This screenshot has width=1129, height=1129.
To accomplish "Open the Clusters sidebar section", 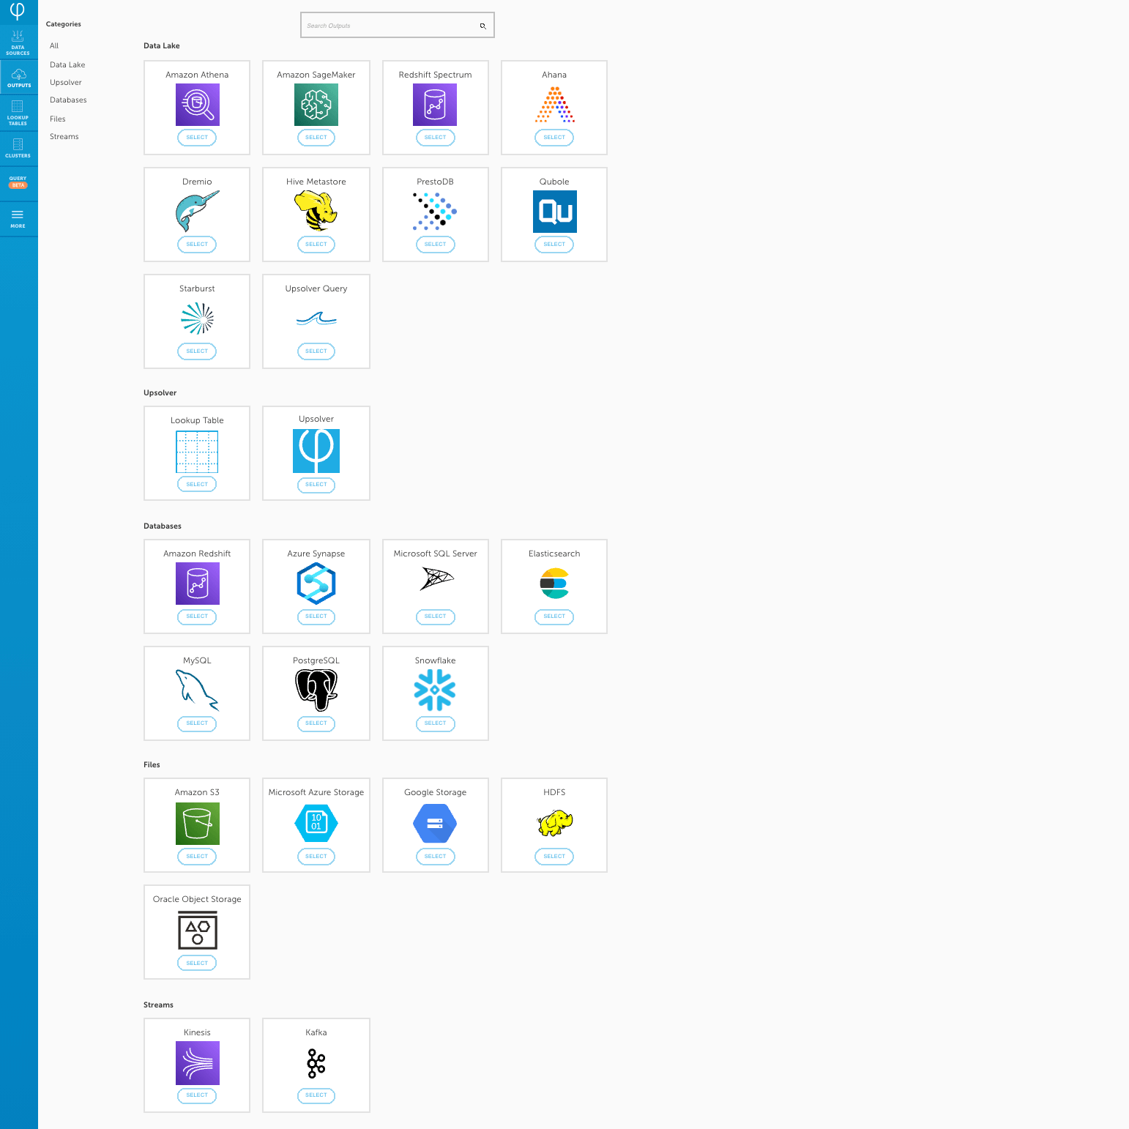I will coord(18,148).
